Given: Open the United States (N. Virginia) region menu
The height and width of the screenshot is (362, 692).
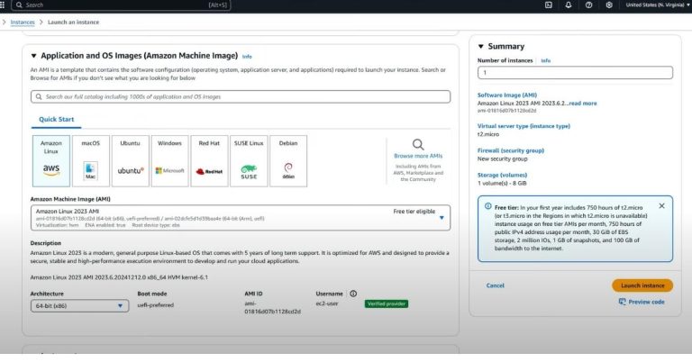Looking at the screenshot, I should (x=655, y=5).
